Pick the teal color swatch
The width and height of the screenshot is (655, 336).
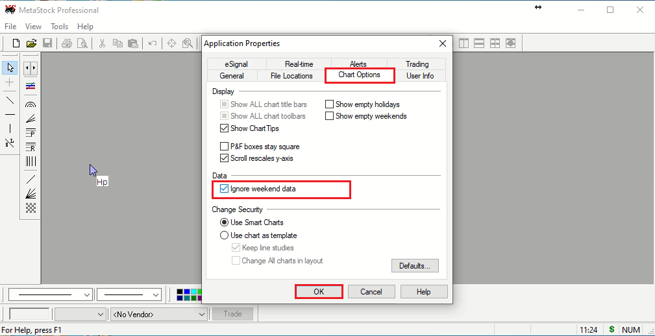point(187,298)
